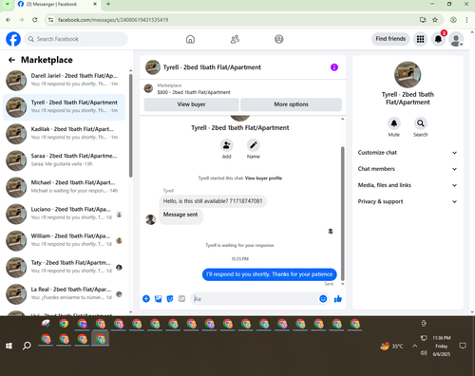Switch to the Messenger | Facebook tab

57,5
